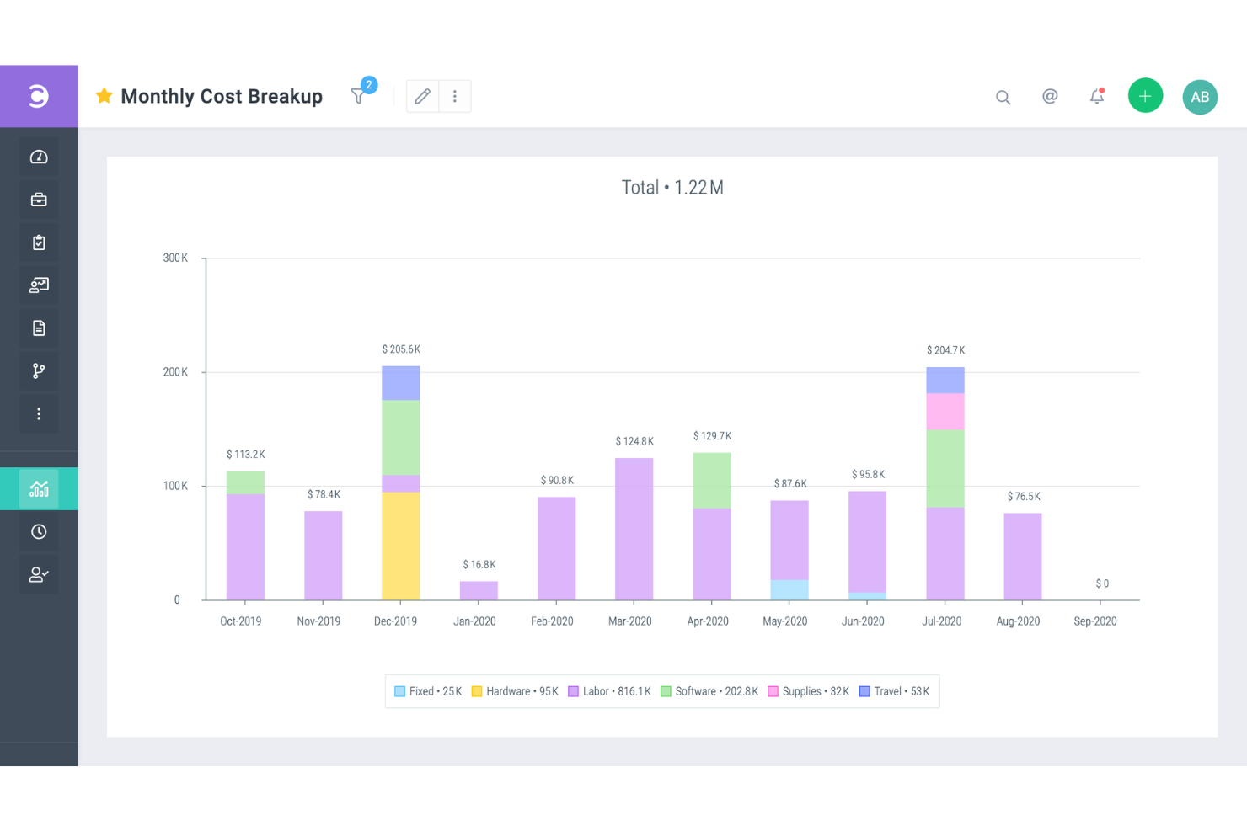The width and height of the screenshot is (1247, 831).
Task: Open the briefcase projects icon
Action: pos(39,200)
